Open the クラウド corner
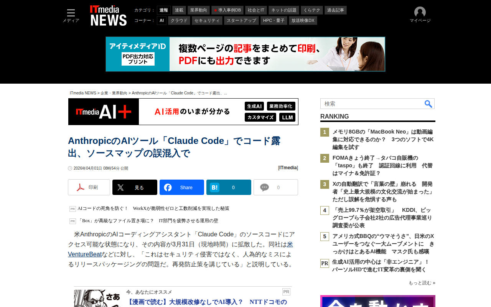This screenshot has height=307, width=491. click(x=179, y=21)
